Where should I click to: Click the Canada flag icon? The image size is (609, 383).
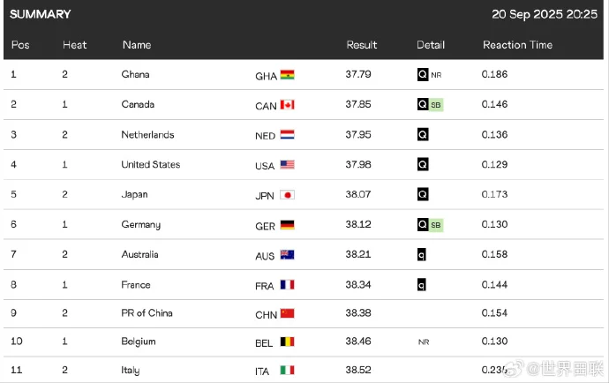(287, 105)
